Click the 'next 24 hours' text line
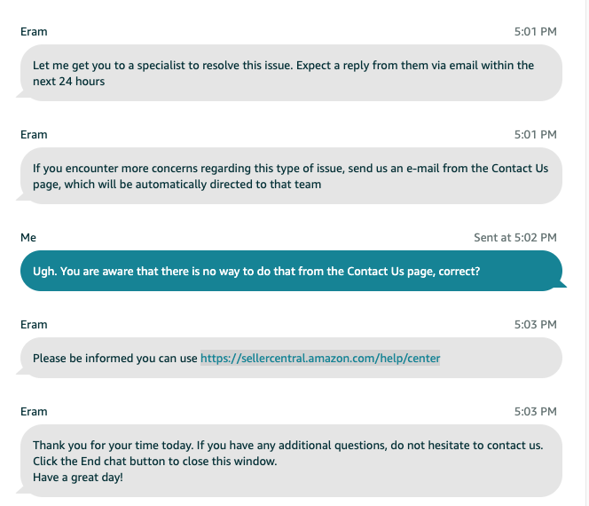Image resolution: width=589 pixels, height=506 pixels. (68, 81)
